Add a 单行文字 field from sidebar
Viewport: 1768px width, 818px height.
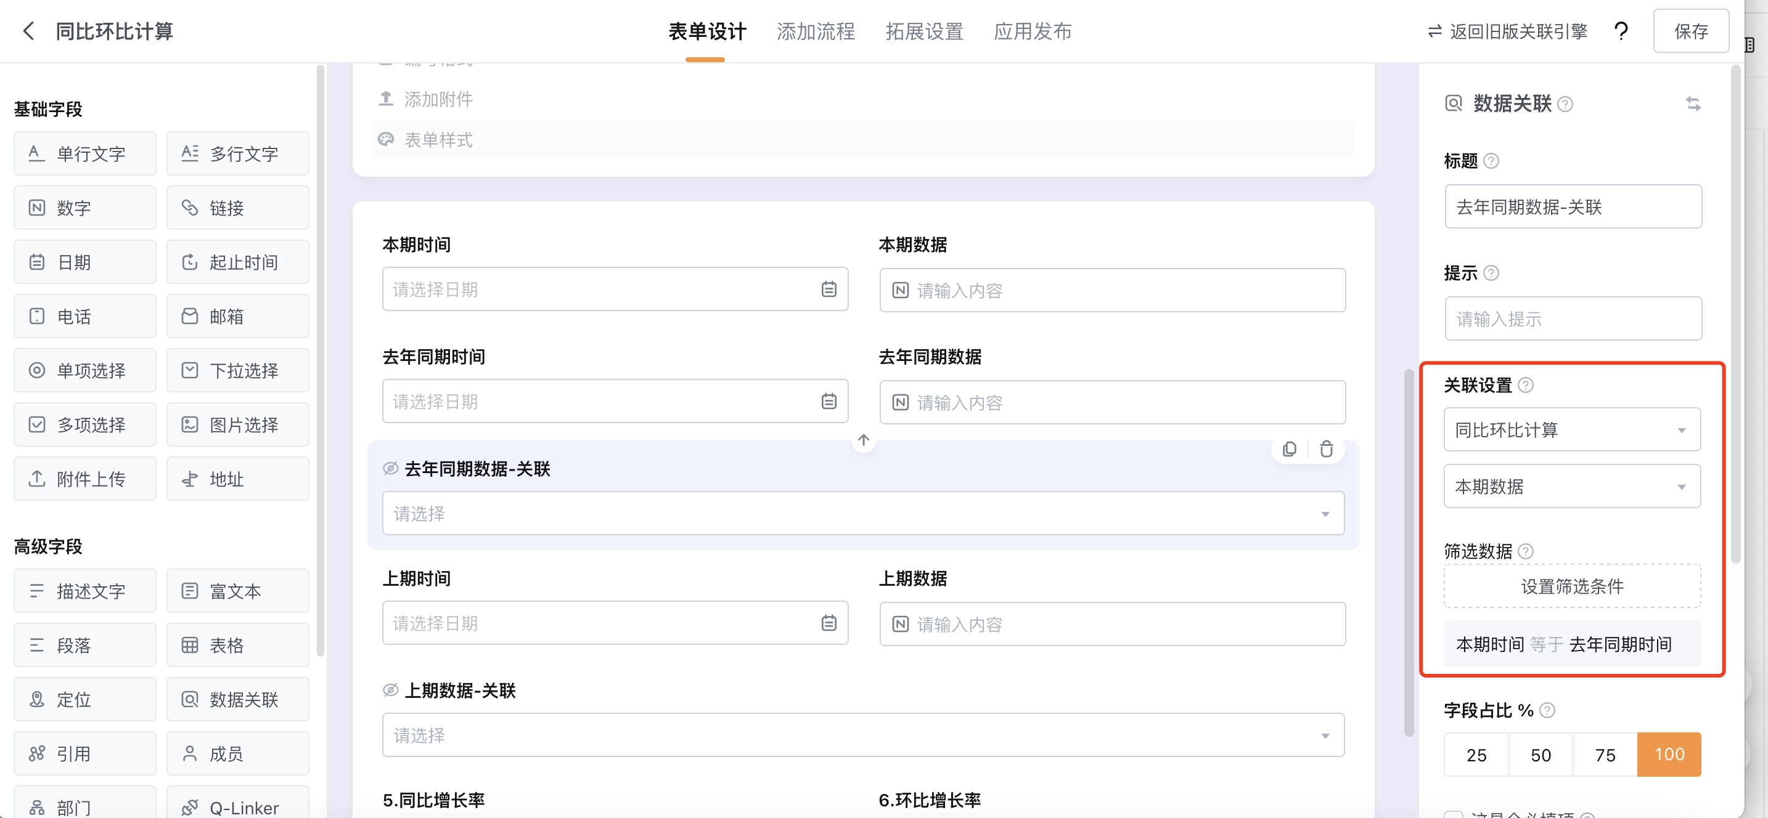tap(85, 153)
